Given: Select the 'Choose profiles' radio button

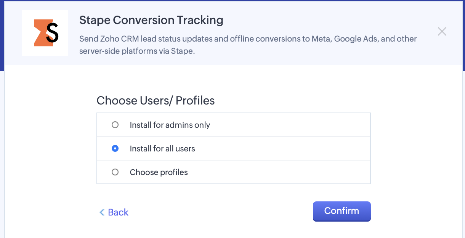Looking at the screenshot, I should coord(115,172).
